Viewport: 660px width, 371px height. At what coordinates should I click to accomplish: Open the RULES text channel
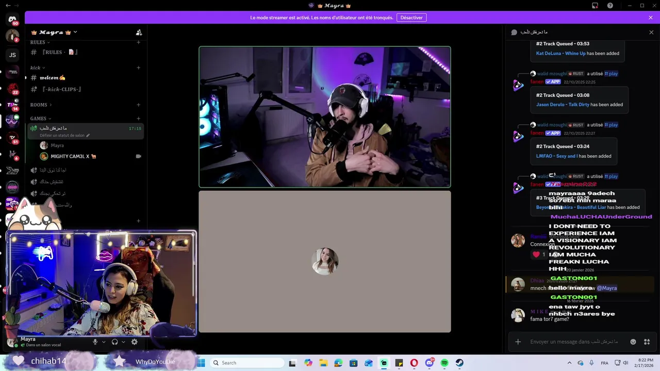click(86, 52)
